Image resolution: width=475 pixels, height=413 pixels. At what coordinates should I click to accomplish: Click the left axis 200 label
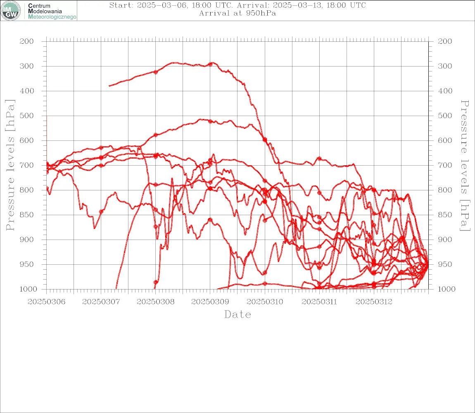click(26, 41)
